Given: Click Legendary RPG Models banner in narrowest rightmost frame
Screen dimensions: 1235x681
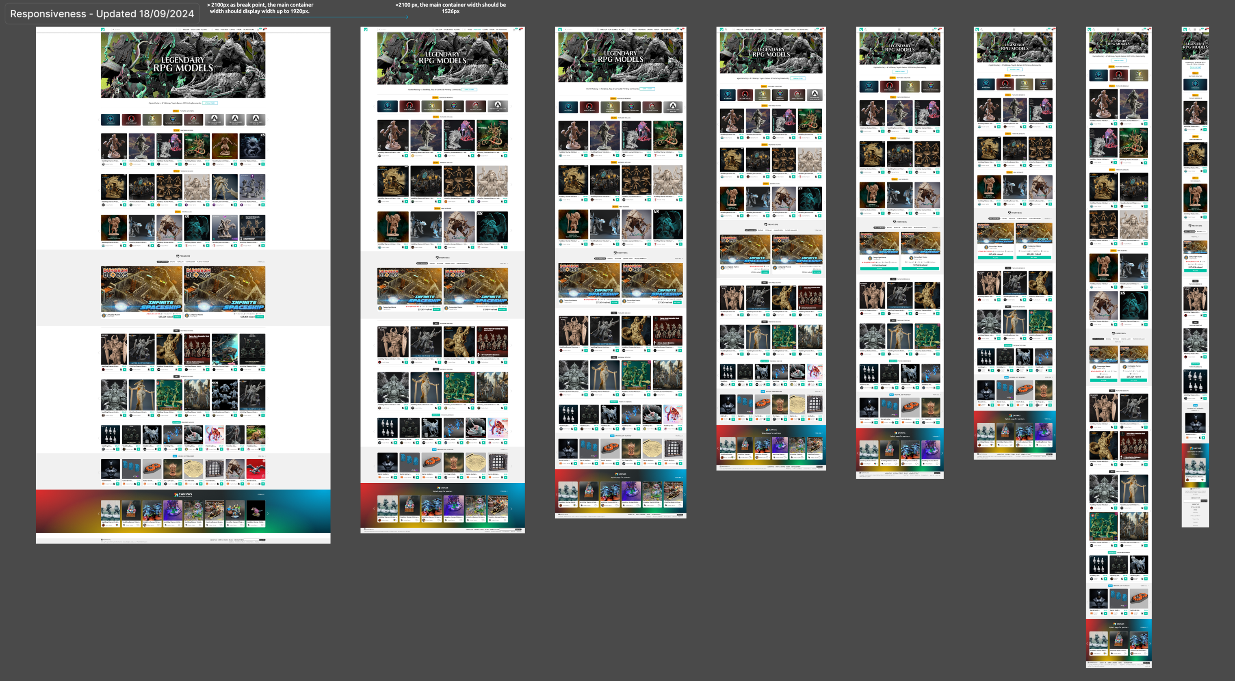Looking at the screenshot, I should [1195, 45].
